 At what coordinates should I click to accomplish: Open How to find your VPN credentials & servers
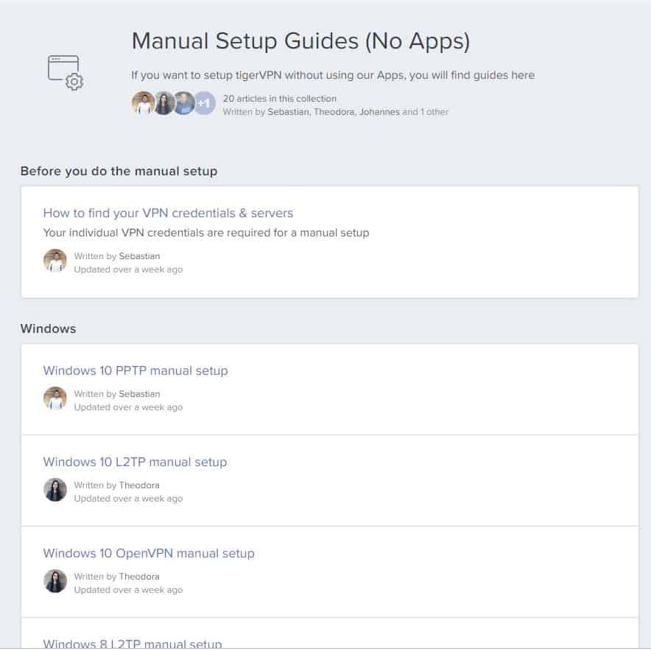point(168,213)
